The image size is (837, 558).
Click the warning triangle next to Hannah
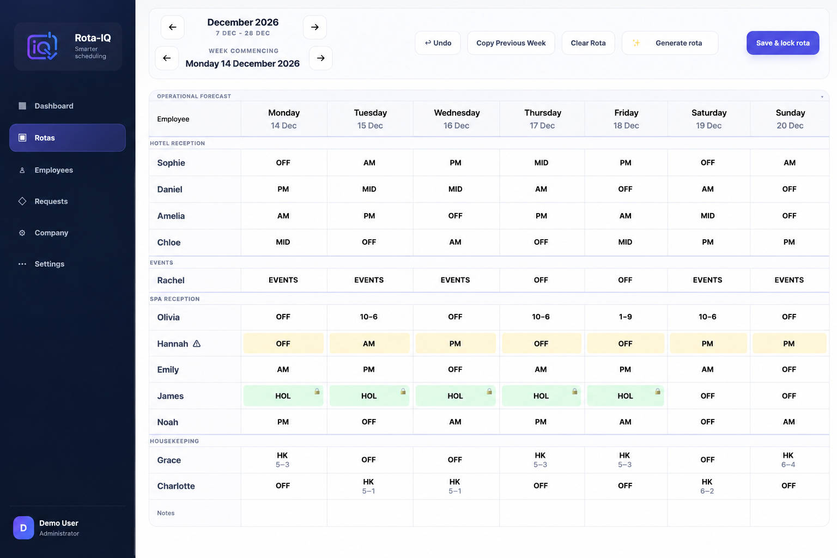[197, 344]
